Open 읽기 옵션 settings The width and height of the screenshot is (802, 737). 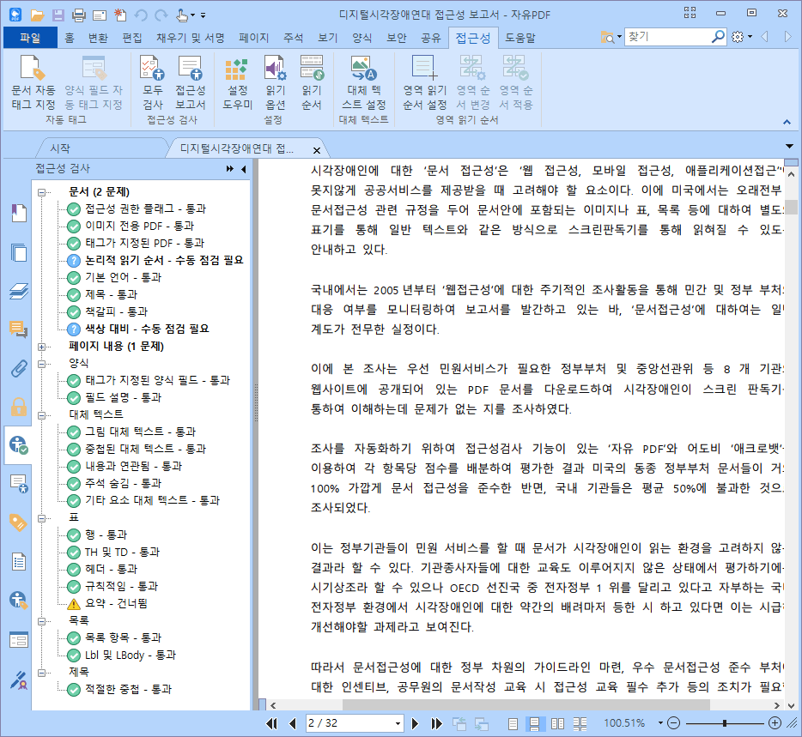pyautogui.click(x=275, y=83)
